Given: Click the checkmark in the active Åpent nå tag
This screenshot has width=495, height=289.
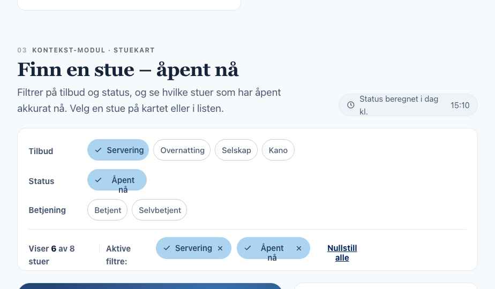Looking at the screenshot, I should [x=247, y=248].
